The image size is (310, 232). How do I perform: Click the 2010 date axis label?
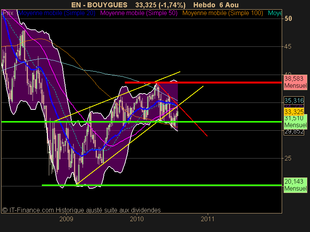pyautogui.click(x=137, y=219)
